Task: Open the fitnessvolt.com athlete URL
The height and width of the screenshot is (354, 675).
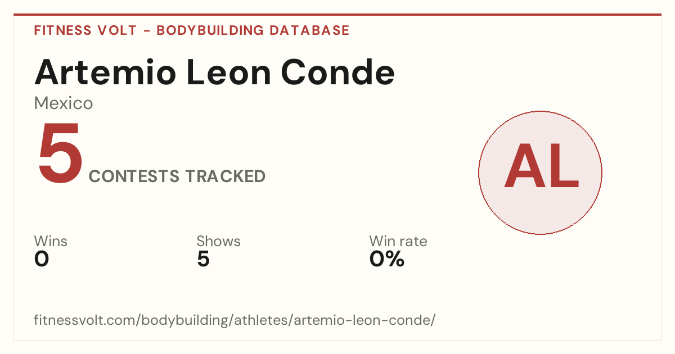Action: [x=235, y=321]
